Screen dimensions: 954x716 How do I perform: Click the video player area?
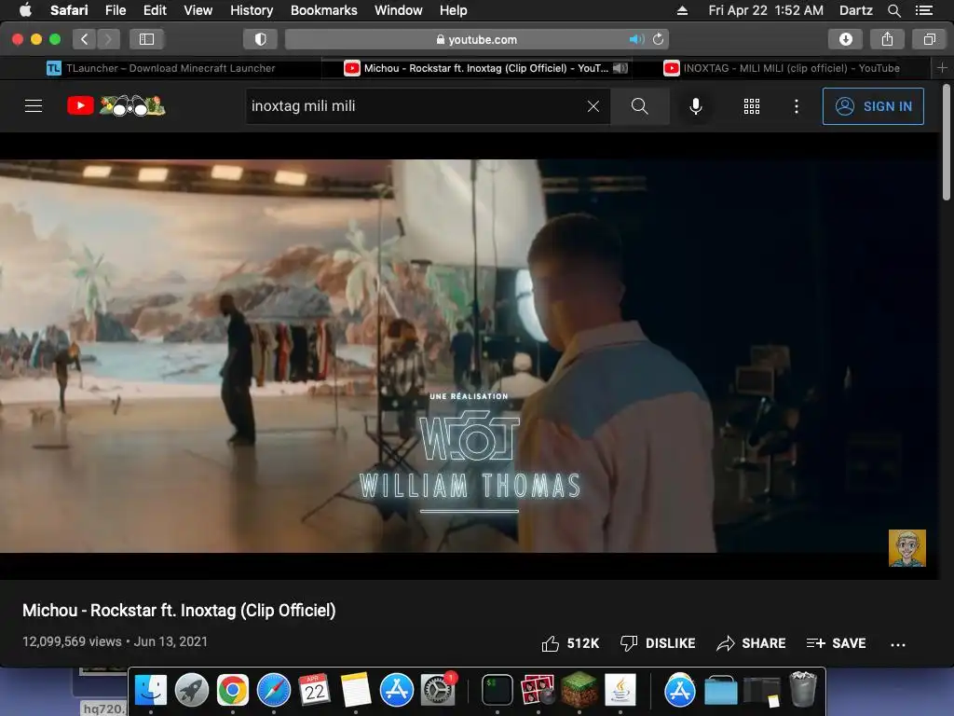470,356
